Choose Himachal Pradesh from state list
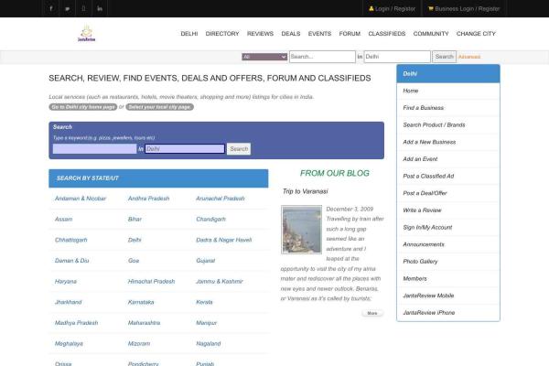The width and height of the screenshot is (549, 366). pos(151,281)
